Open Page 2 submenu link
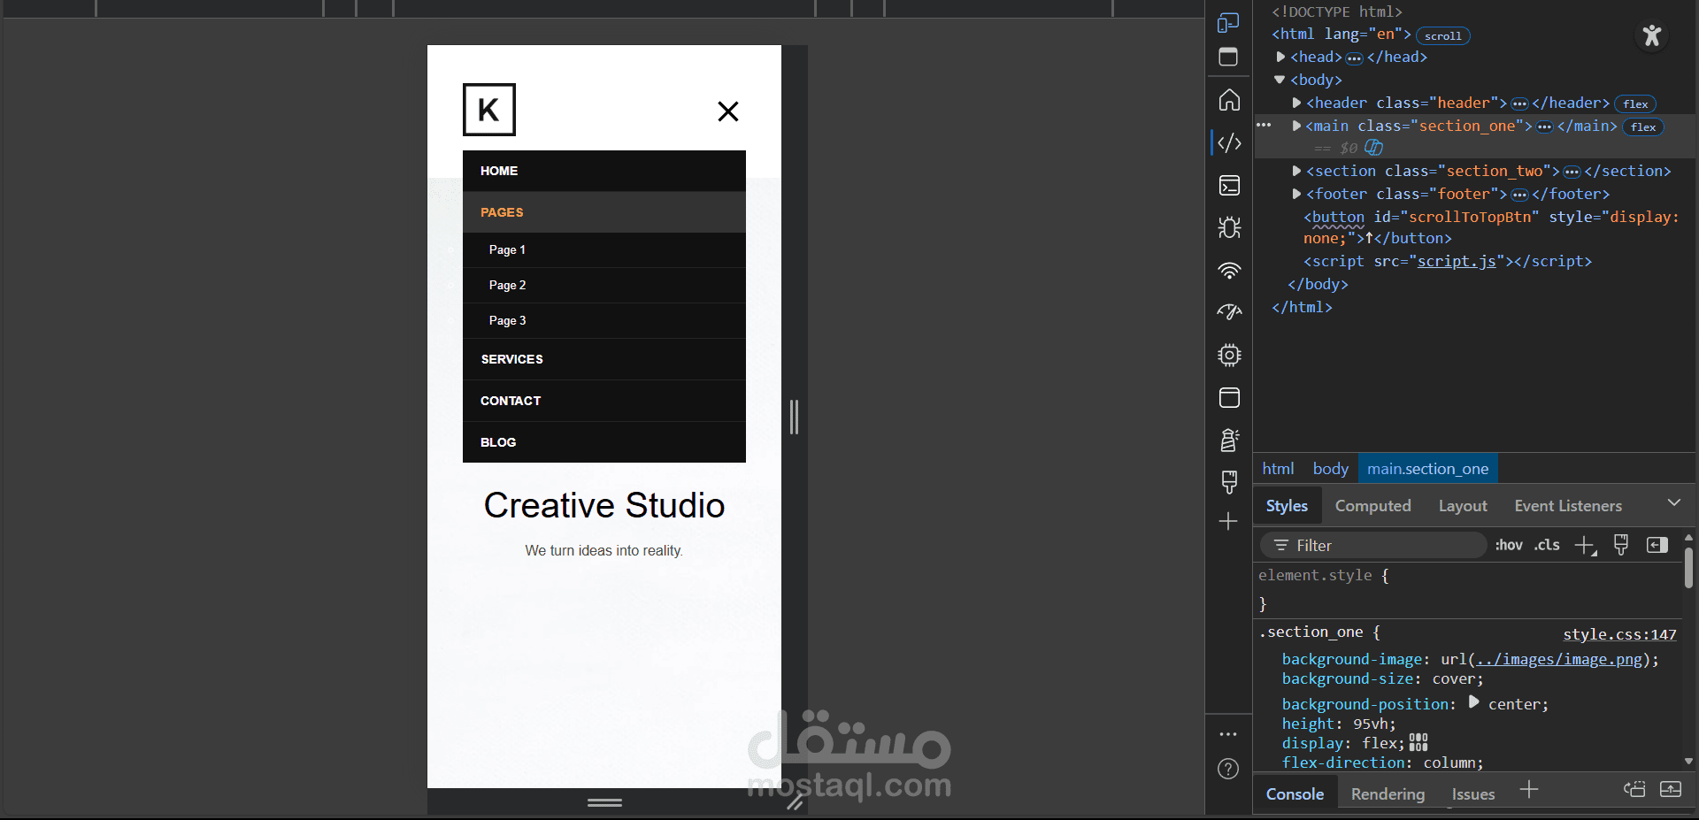This screenshot has width=1699, height=820. pos(604,285)
